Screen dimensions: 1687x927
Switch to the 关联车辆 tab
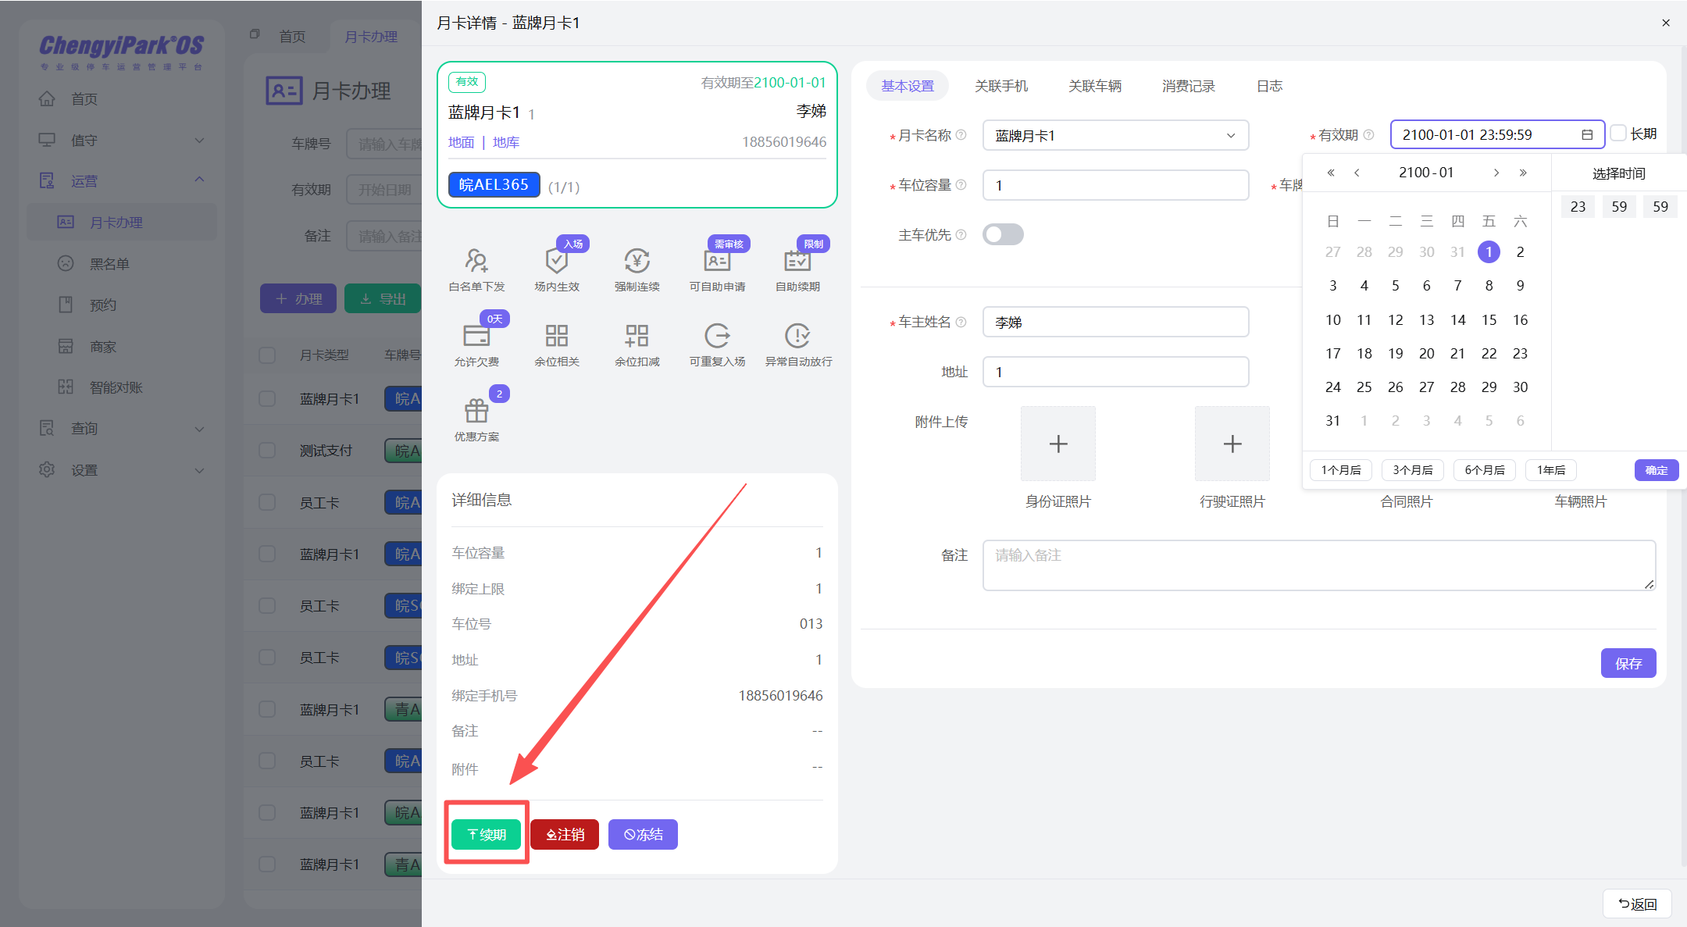[x=1094, y=86]
